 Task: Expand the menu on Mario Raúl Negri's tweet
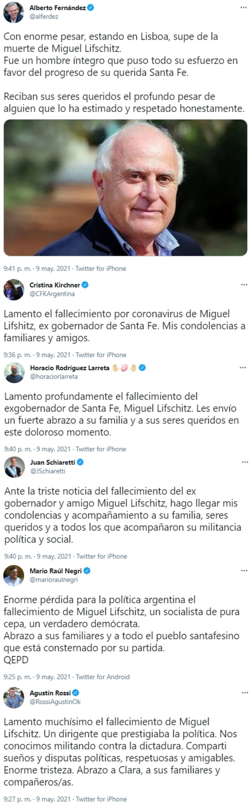[244, 571]
